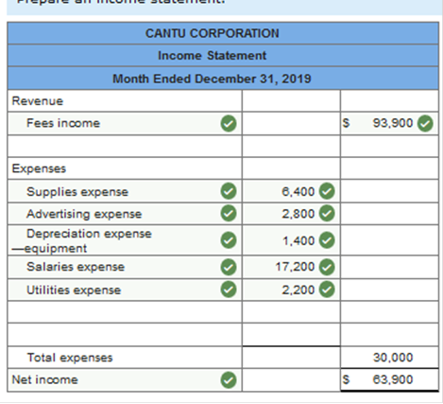
Task: Click the checkmark next to 17,200 amount
Action: (327, 267)
